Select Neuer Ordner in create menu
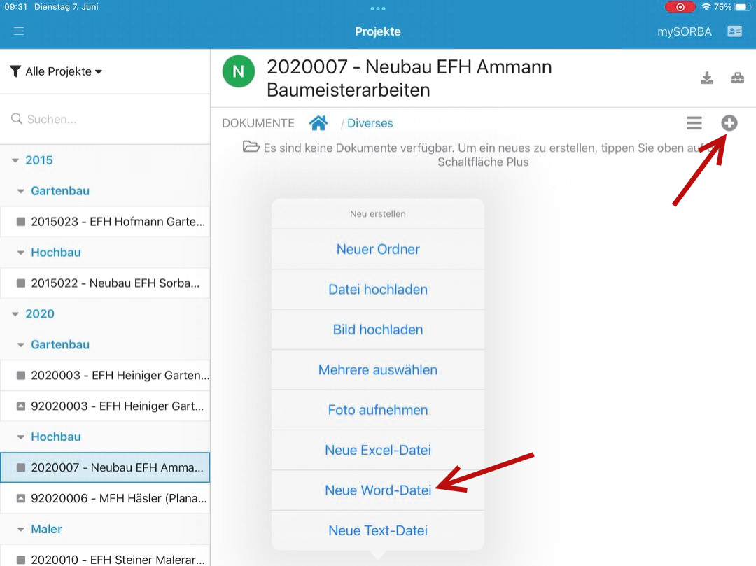 click(x=378, y=249)
